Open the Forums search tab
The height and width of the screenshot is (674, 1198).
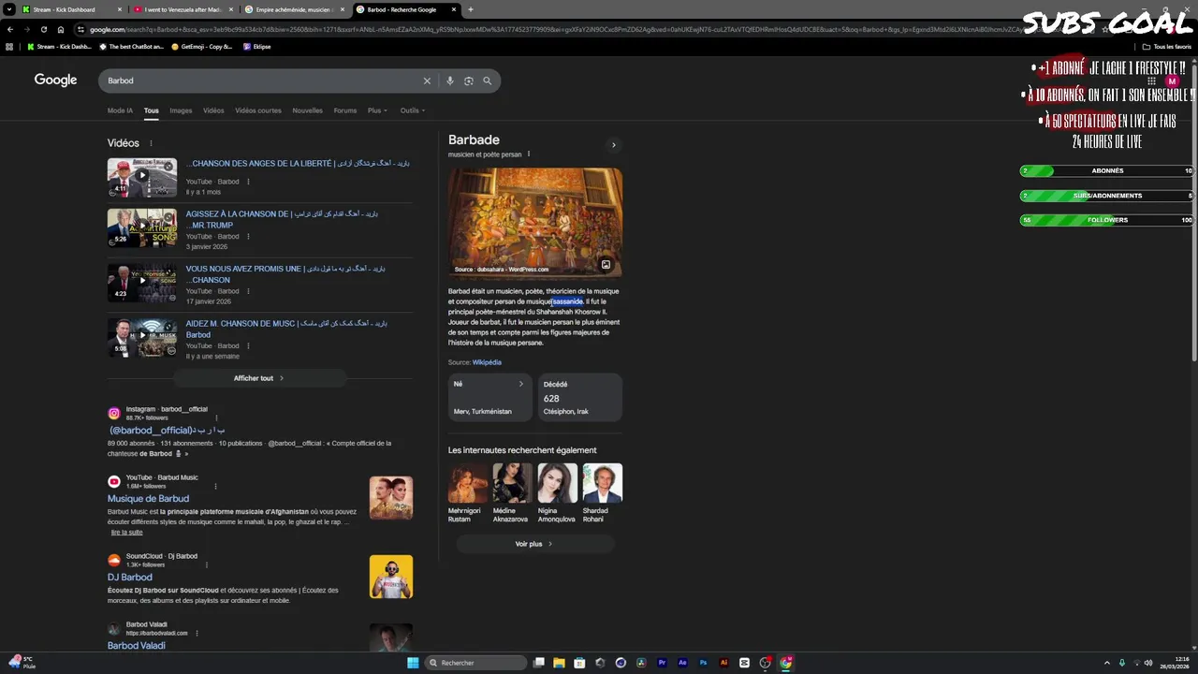point(345,110)
